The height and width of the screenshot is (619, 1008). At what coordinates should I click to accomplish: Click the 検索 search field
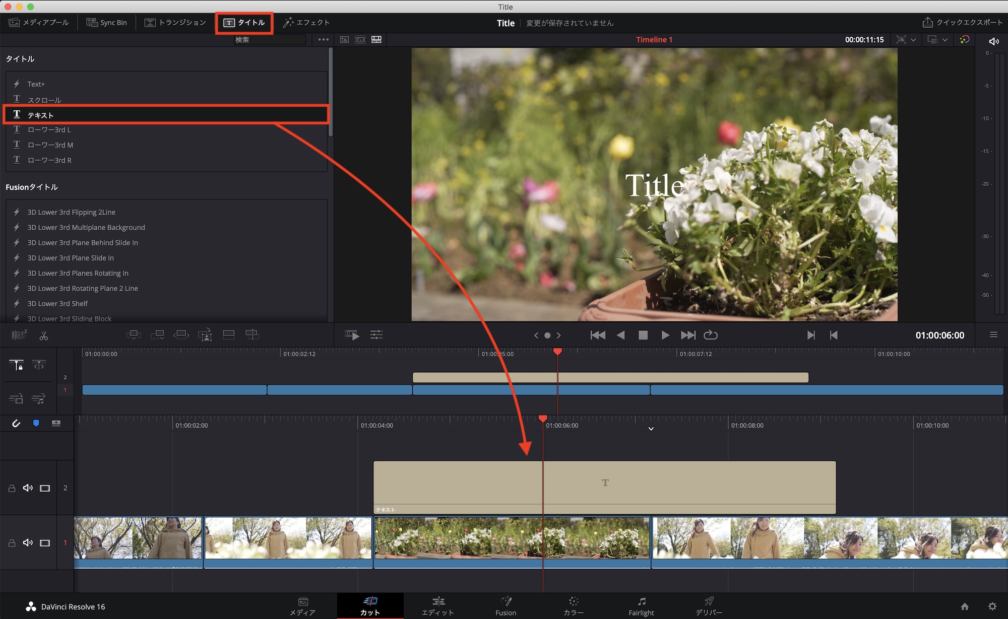click(270, 40)
